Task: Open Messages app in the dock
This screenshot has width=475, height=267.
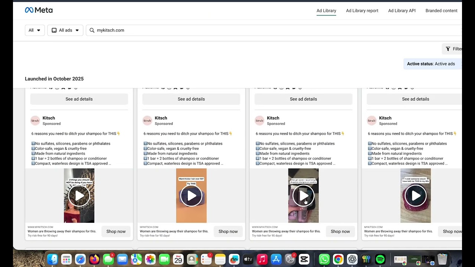Action: (x=108, y=259)
